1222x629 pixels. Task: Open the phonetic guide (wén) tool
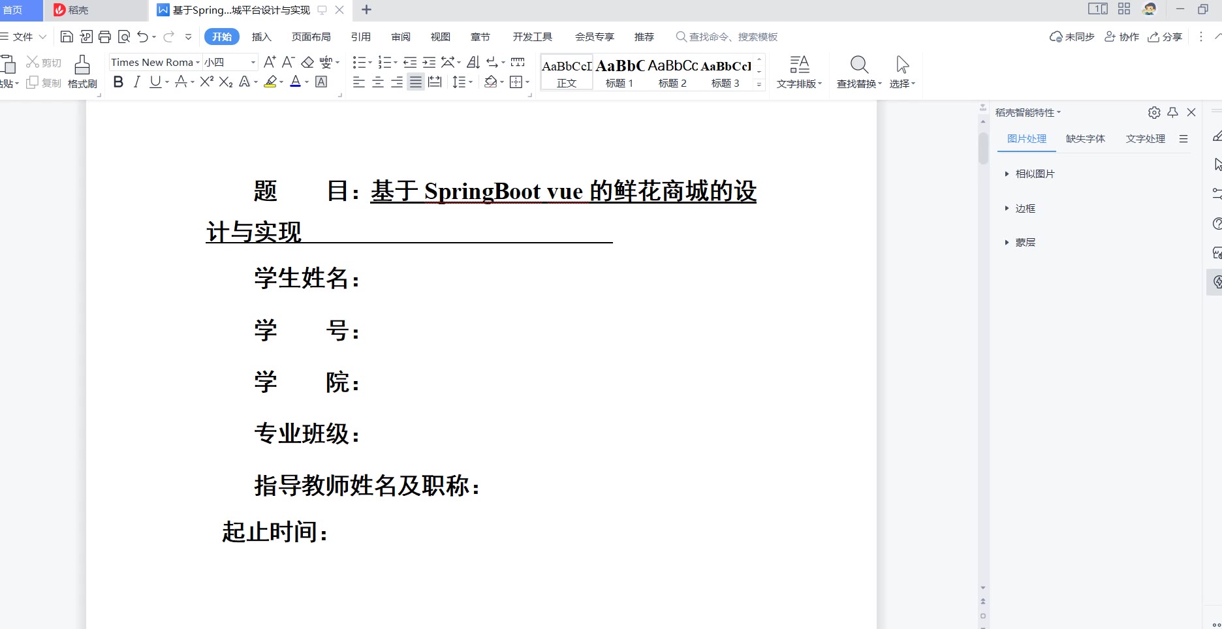click(x=326, y=62)
